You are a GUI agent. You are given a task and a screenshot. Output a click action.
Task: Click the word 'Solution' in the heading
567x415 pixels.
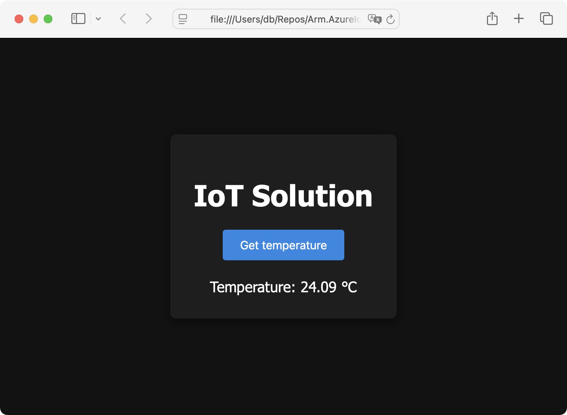(x=312, y=196)
